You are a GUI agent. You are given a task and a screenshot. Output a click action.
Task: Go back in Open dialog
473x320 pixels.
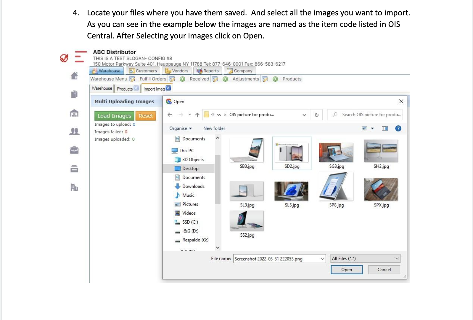[x=170, y=115]
